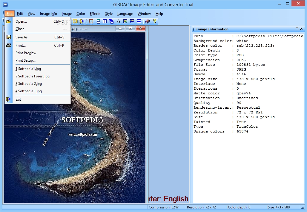Click the 'Unique colors' 65874 row
The width and height of the screenshot is (307, 212).
pos(221,131)
